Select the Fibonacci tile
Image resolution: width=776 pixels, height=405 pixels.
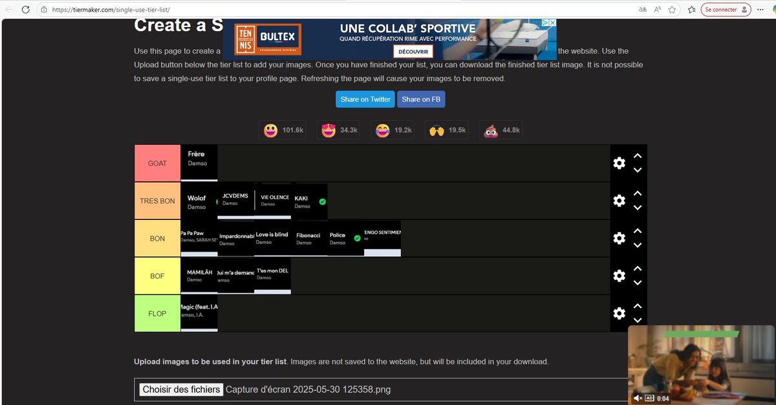309,238
